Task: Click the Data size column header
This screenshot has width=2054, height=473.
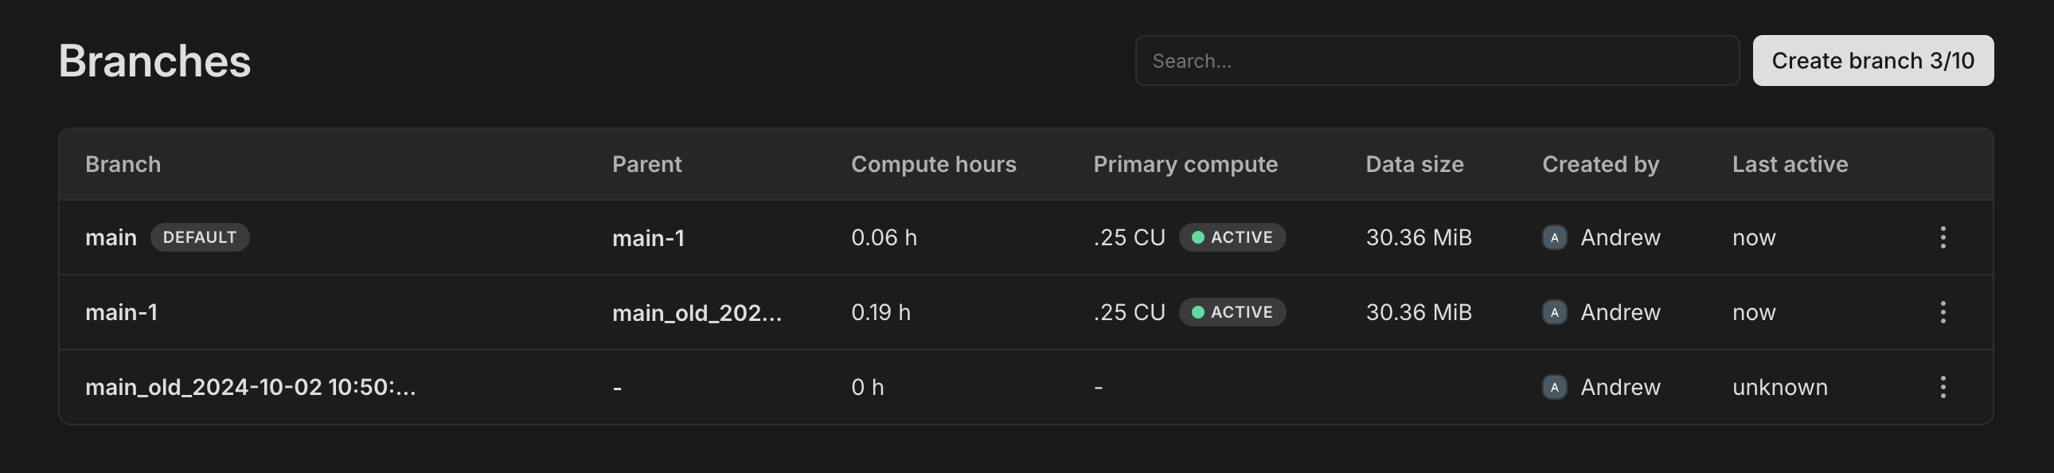Action: click(1414, 164)
